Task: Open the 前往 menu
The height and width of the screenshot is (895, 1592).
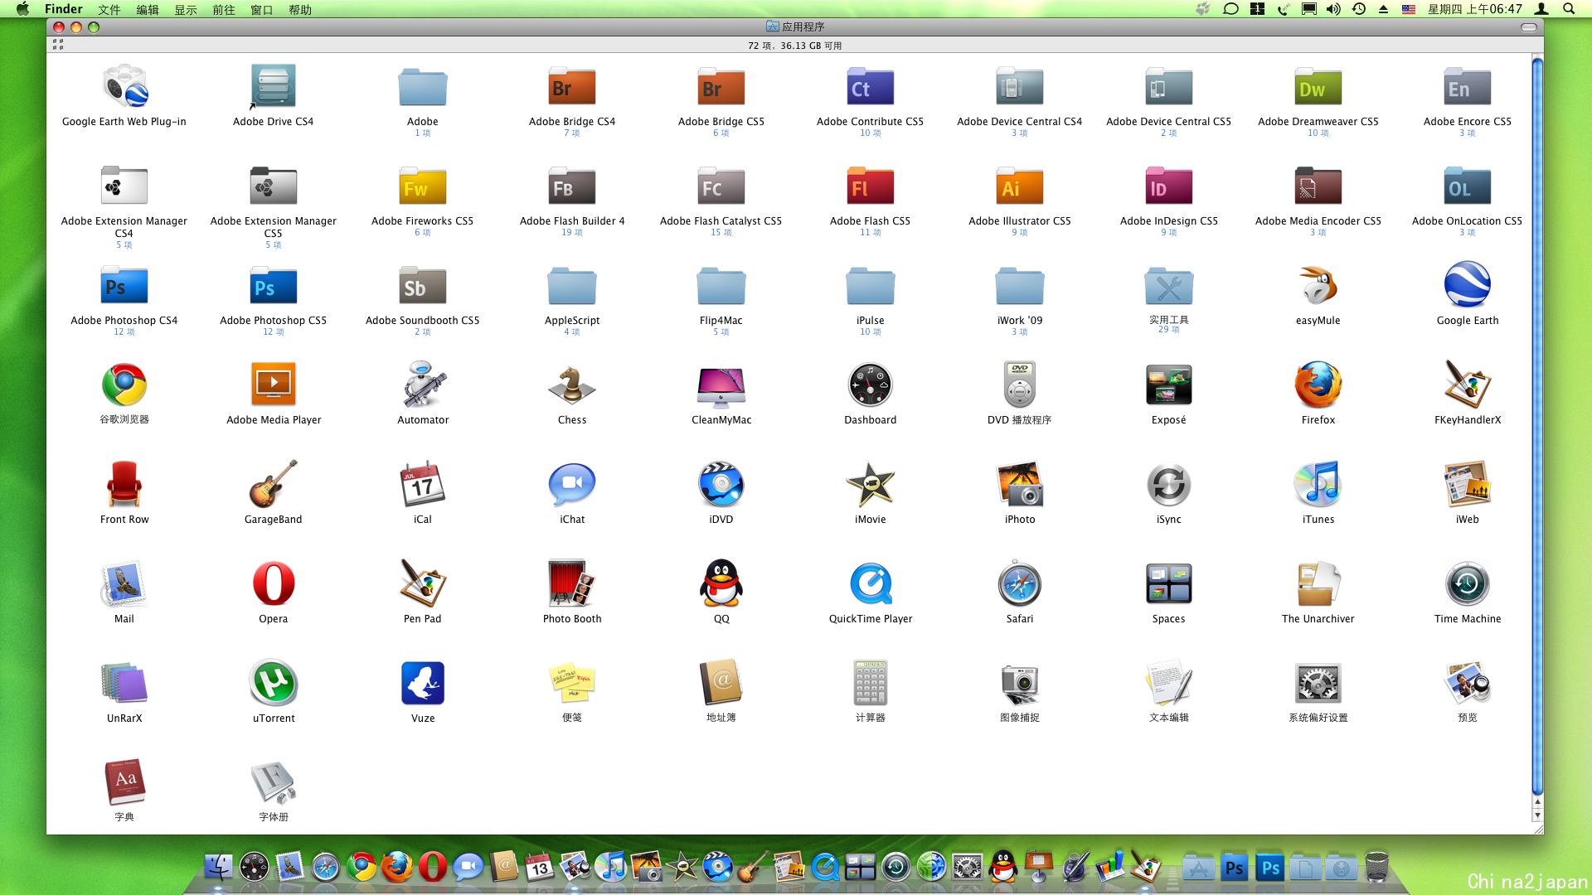Action: pyautogui.click(x=224, y=9)
